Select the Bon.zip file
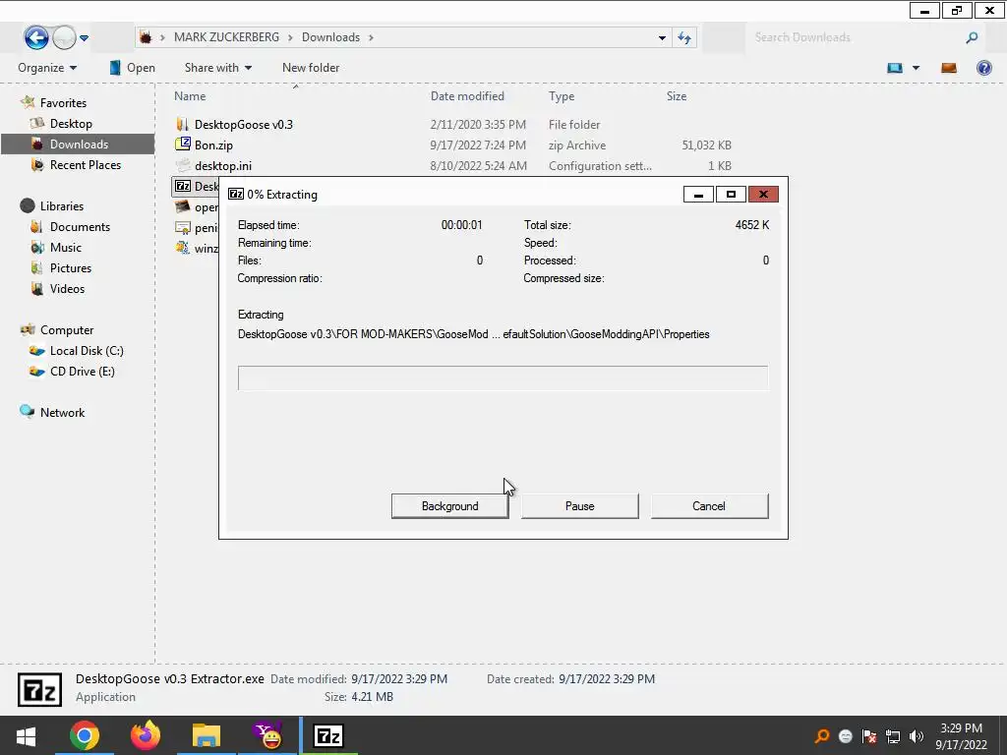1007x755 pixels. click(x=213, y=145)
